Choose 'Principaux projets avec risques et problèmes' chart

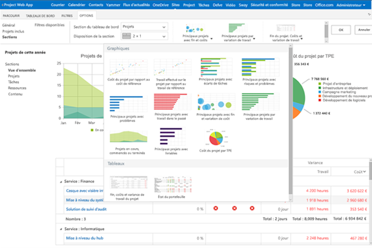click(259, 71)
